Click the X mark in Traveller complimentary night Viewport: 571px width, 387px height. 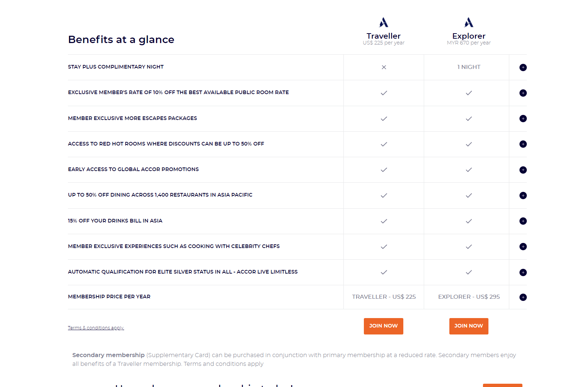[384, 67]
